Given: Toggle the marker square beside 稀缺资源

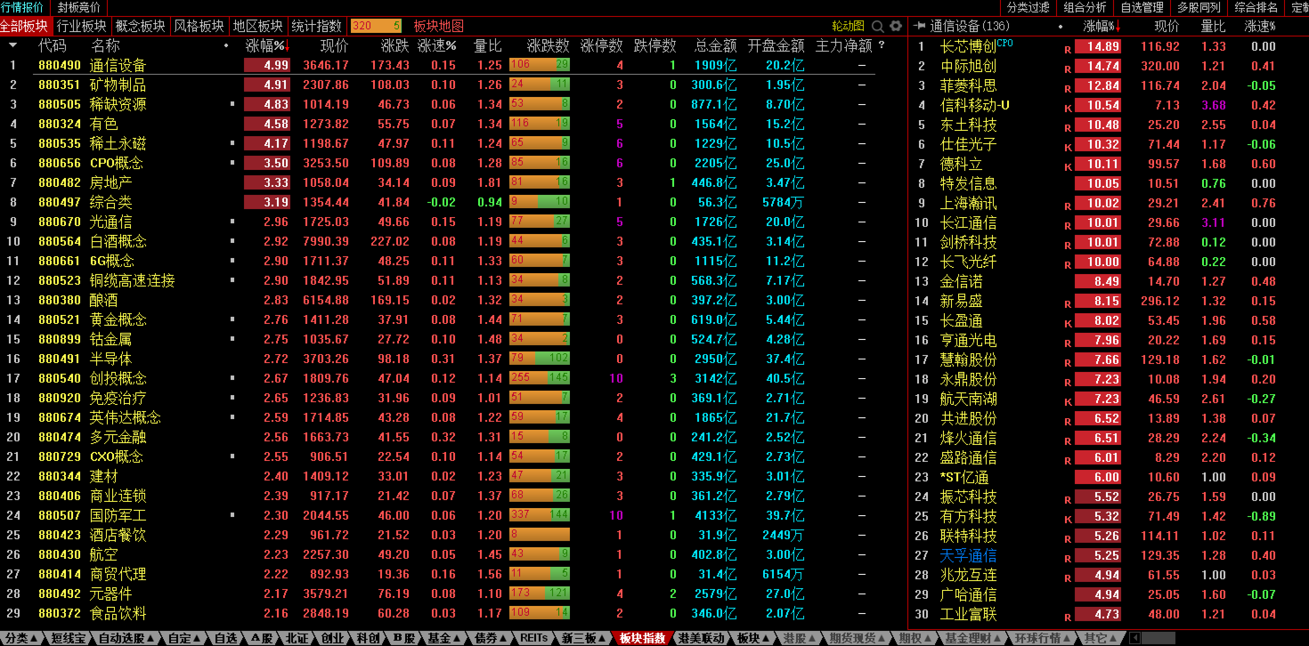Looking at the screenshot, I should pyautogui.click(x=232, y=104).
